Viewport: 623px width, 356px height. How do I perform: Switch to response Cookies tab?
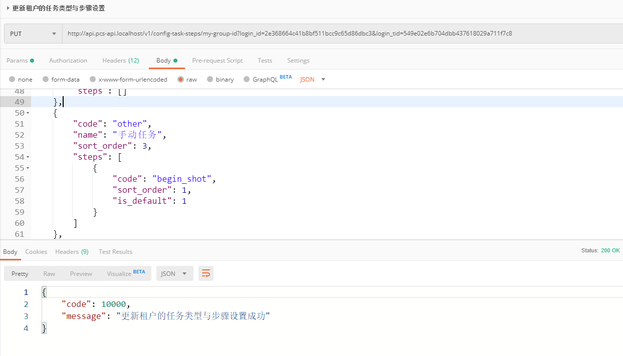[x=36, y=252]
